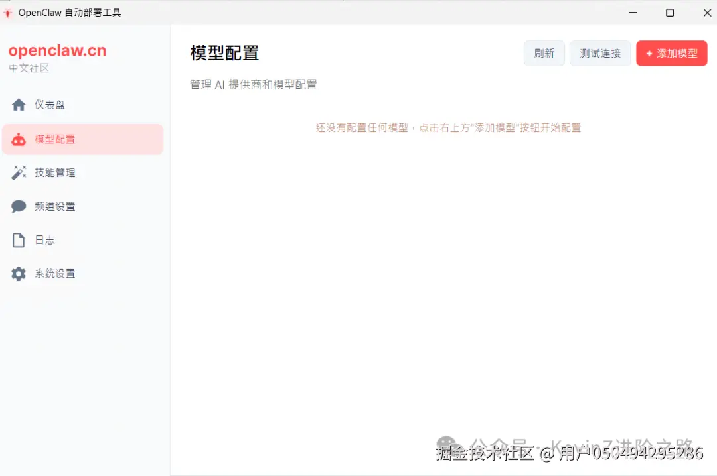Select the home icon for 仪表盘
Image resolution: width=717 pixels, height=476 pixels.
pos(18,105)
